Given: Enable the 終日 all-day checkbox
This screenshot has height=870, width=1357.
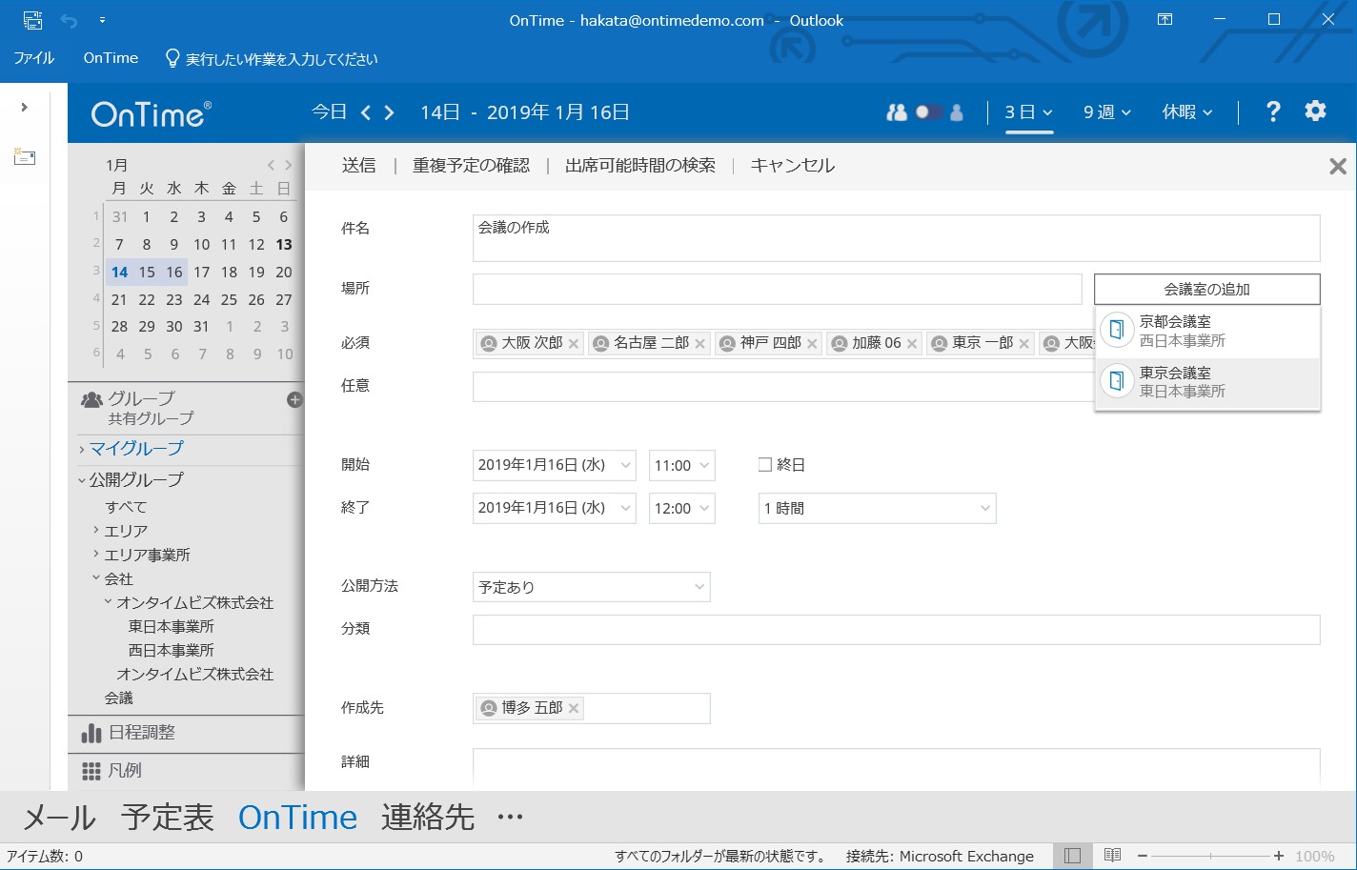Looking at the screenshot, I should point(764,464).
